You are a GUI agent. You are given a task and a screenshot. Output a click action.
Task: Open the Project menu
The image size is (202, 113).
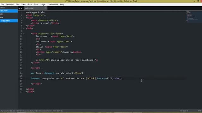44,4
